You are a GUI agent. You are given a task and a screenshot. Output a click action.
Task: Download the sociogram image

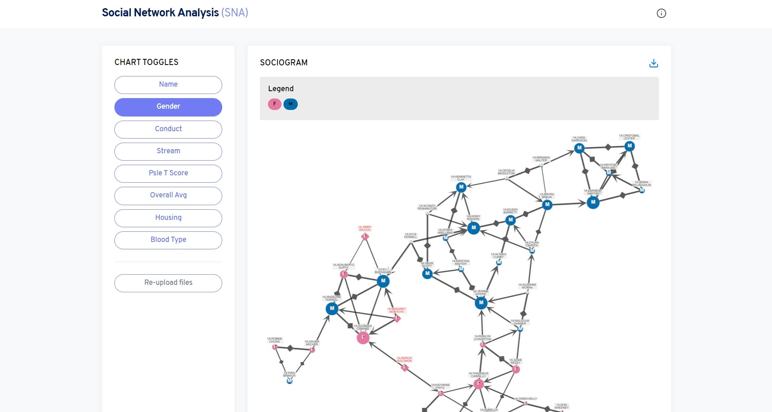(x=654, y=63)
